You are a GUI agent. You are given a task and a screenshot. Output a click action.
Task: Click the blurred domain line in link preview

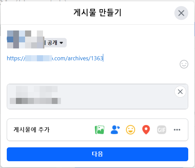tap(35, 101)
